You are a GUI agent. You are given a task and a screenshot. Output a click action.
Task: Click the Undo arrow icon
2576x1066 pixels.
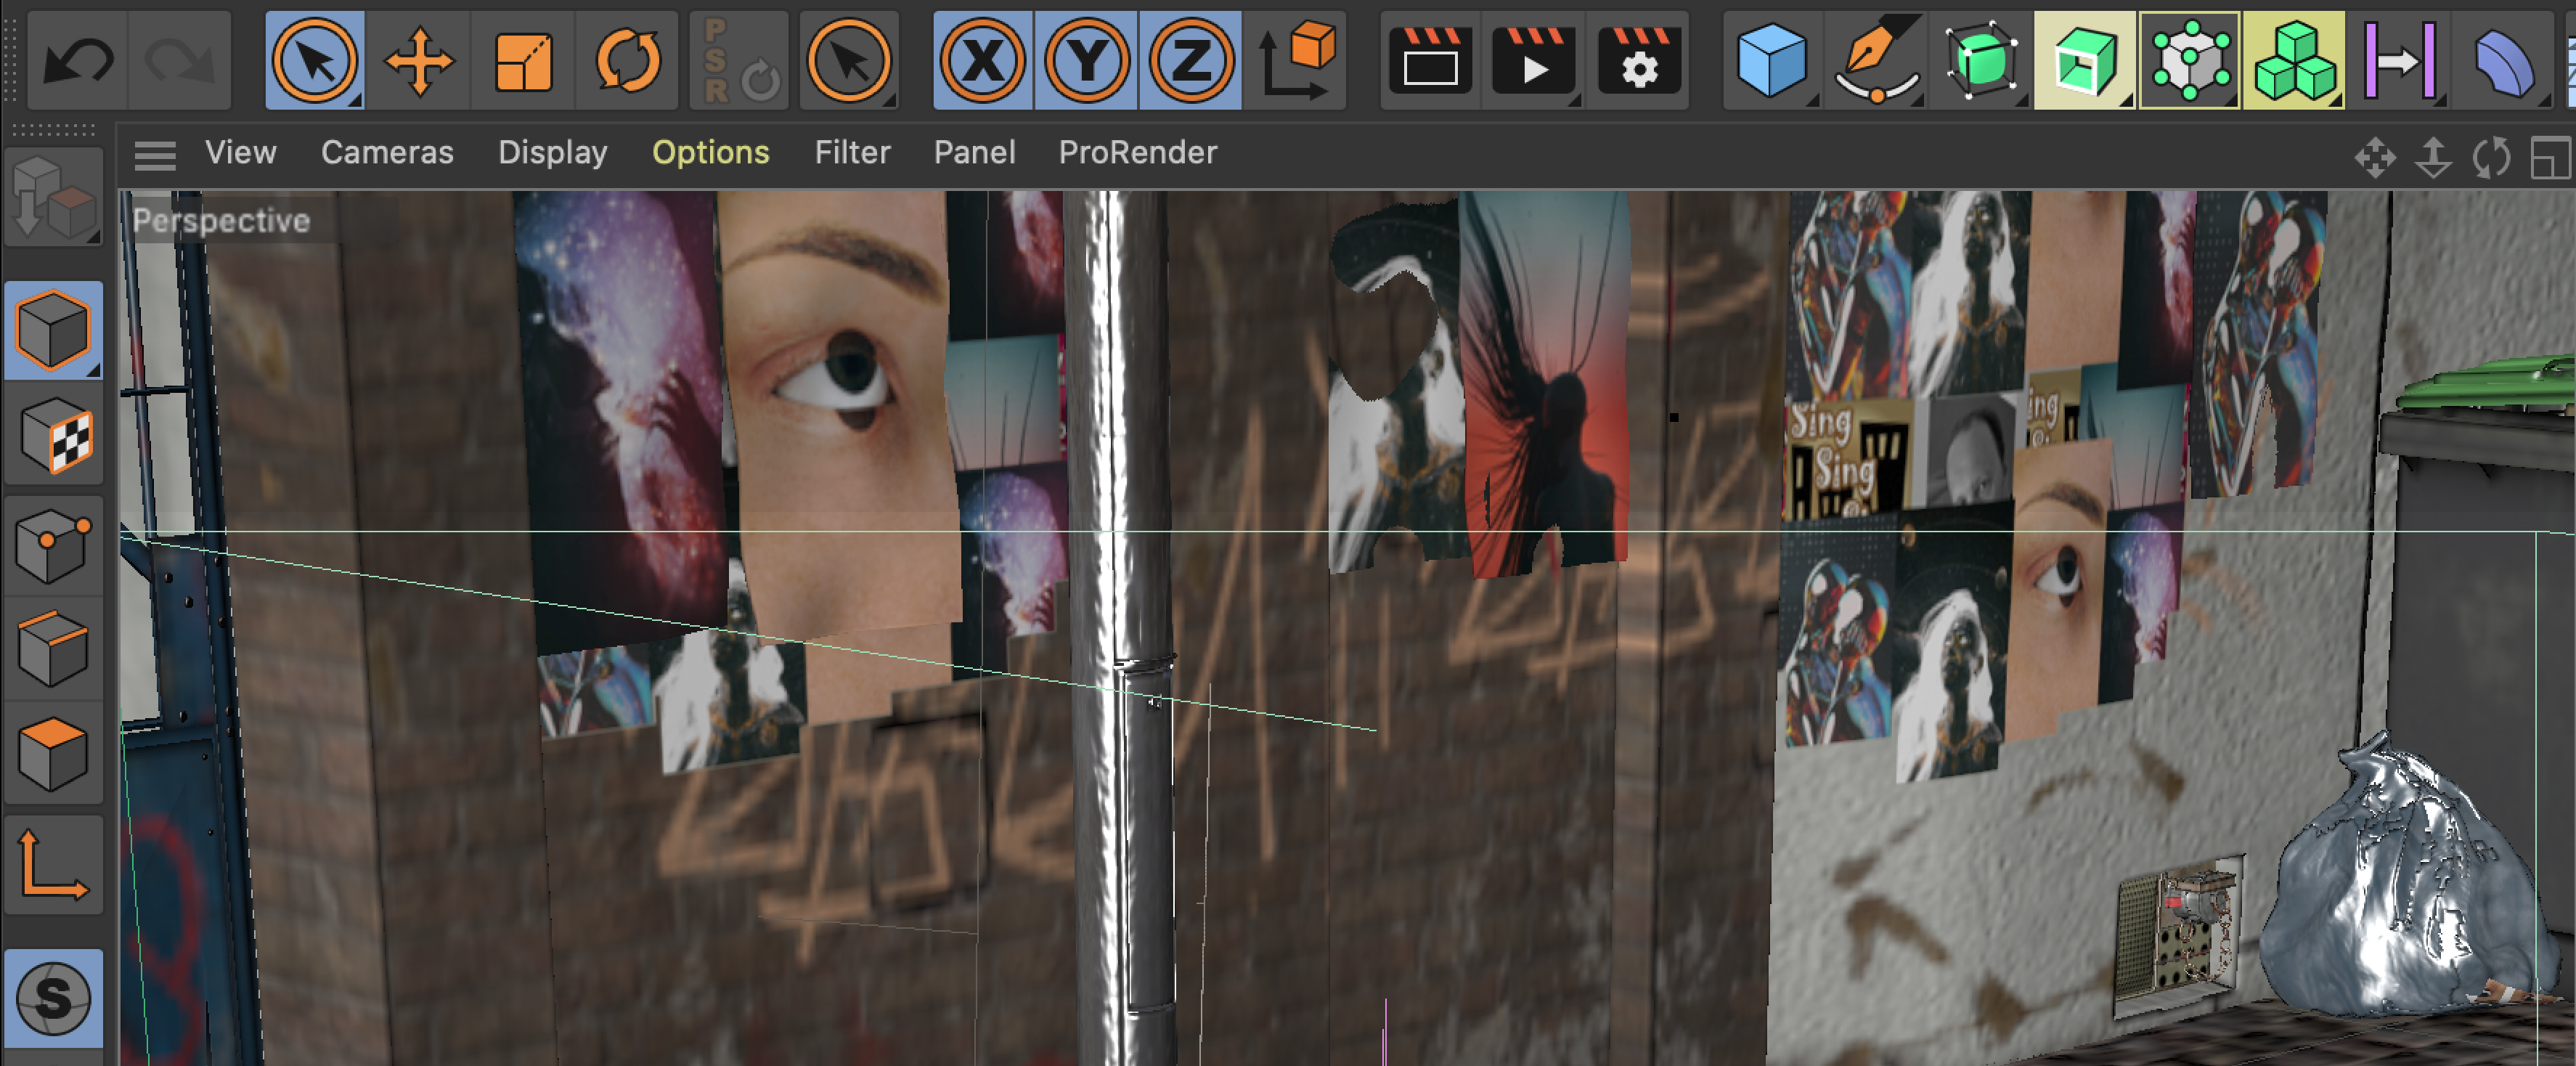[78, 62]
